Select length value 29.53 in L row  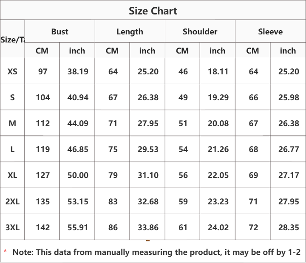click(x=148, y=150)
